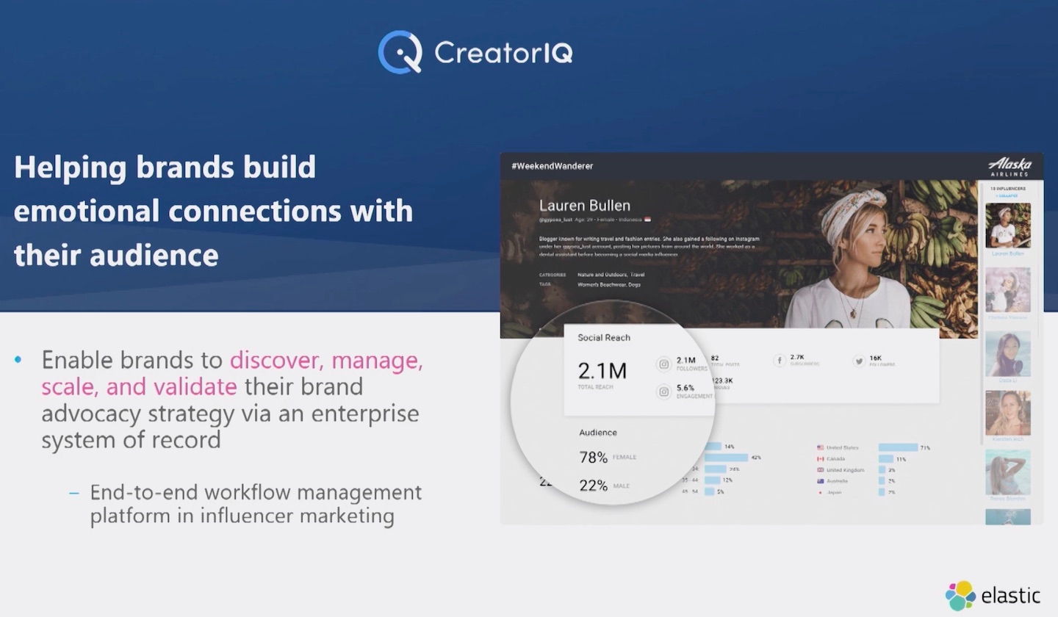Click the United States flag icon
Screen dimensions: 1058x617
click(821, 447)
